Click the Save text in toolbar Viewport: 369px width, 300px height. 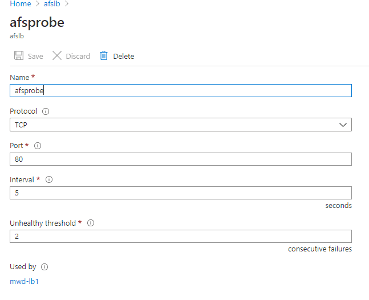tap(35, 57)
